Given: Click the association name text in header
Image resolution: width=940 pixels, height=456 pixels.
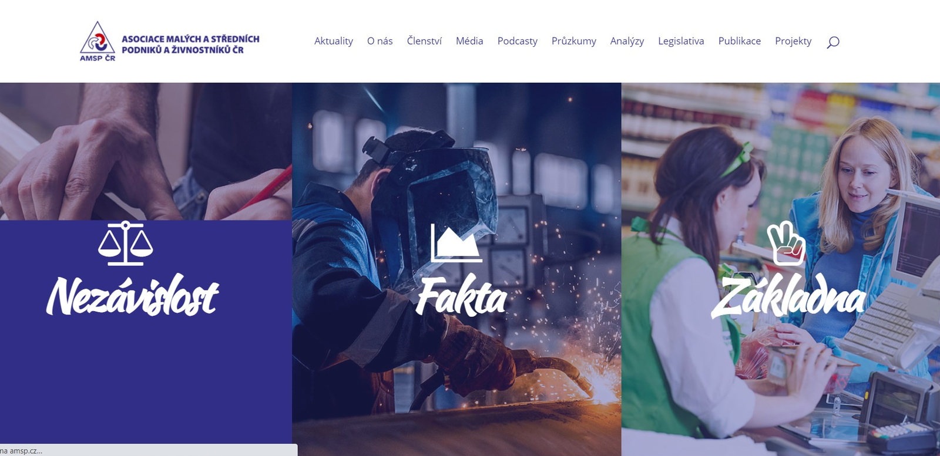Looking at the screenshot, I should tap(190, 45).
